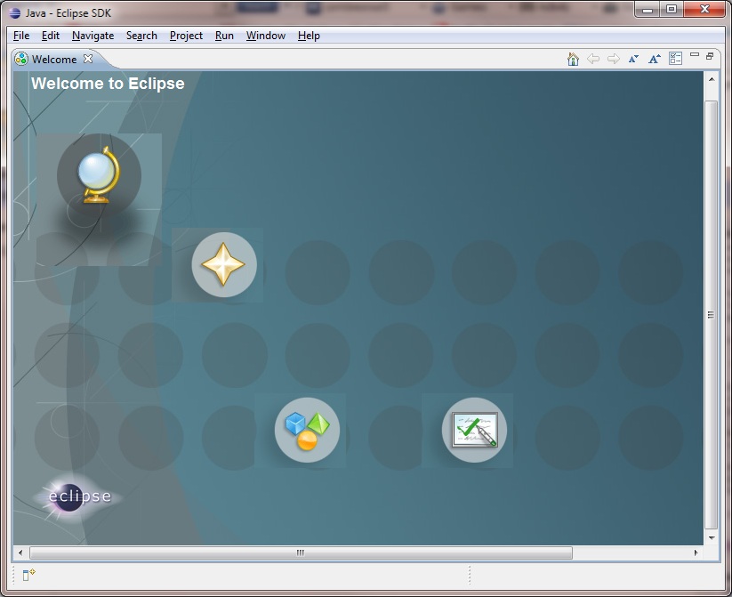Click the vertical scrollbar down arrow
The width and height of the screenshot is (732, 597).
(712, 537)
